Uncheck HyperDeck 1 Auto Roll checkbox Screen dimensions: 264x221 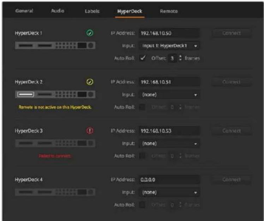tap(143, 58)
